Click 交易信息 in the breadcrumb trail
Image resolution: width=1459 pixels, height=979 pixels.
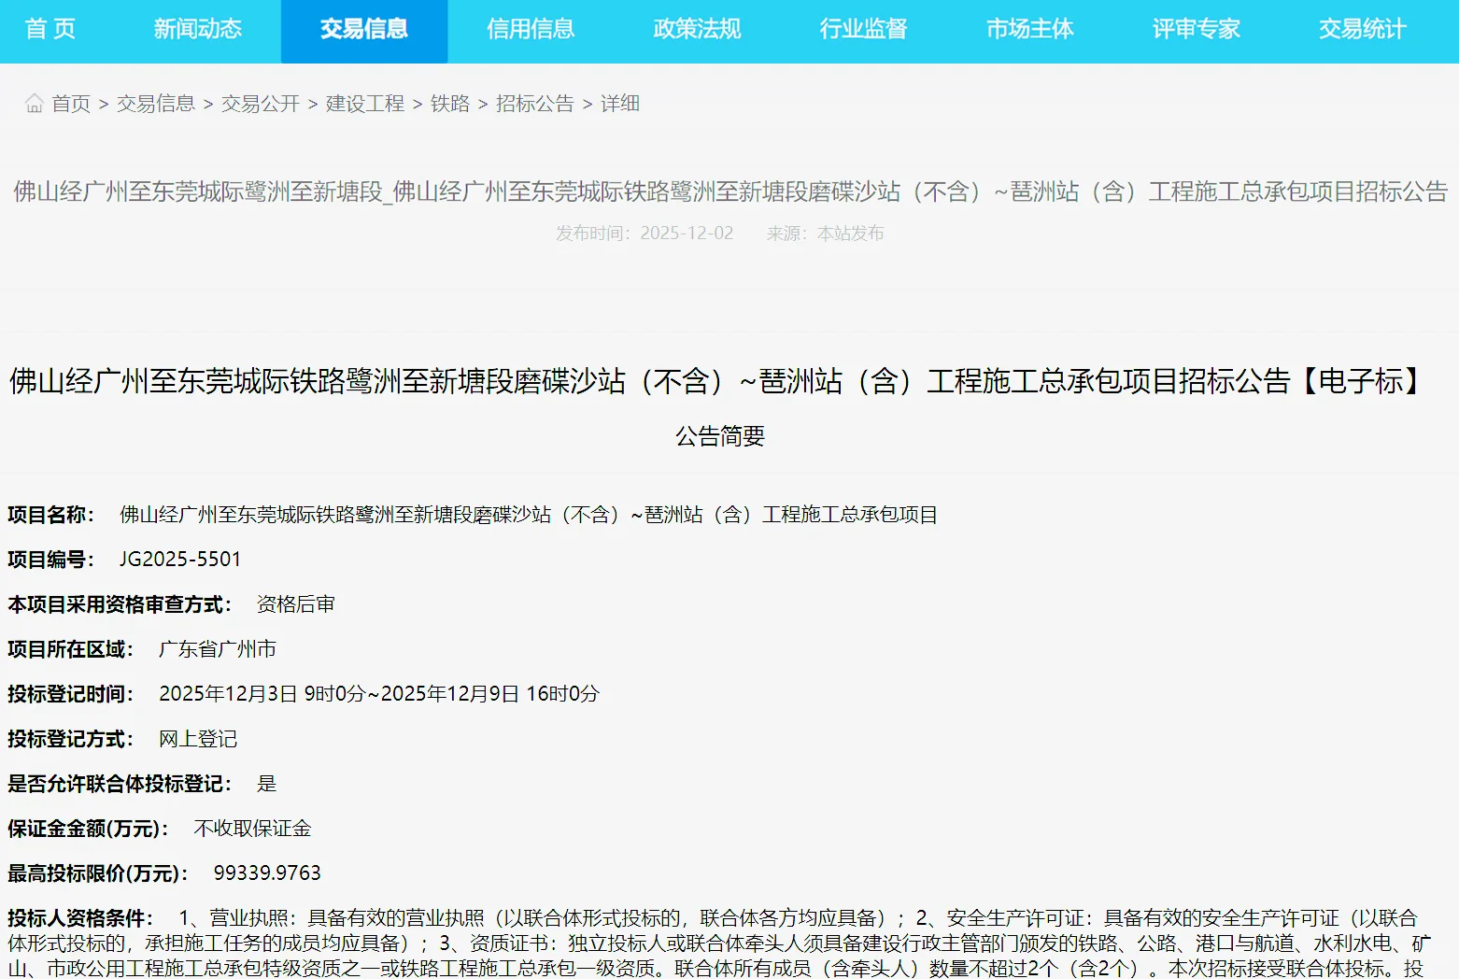155,103
